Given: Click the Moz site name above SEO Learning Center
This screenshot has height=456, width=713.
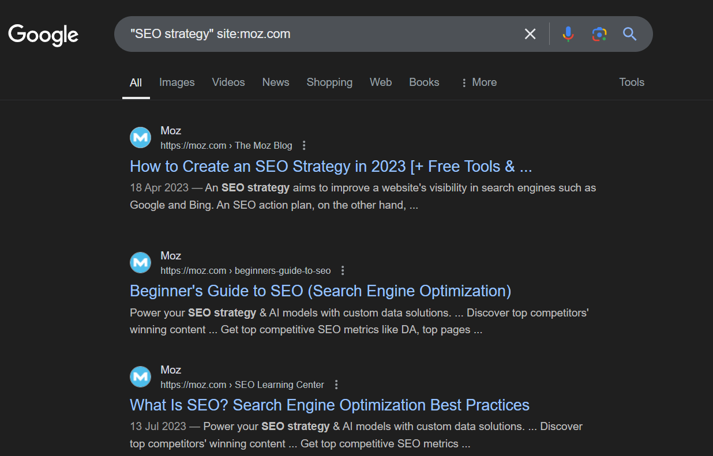Looking at the screenshot, I should (171, 370).
